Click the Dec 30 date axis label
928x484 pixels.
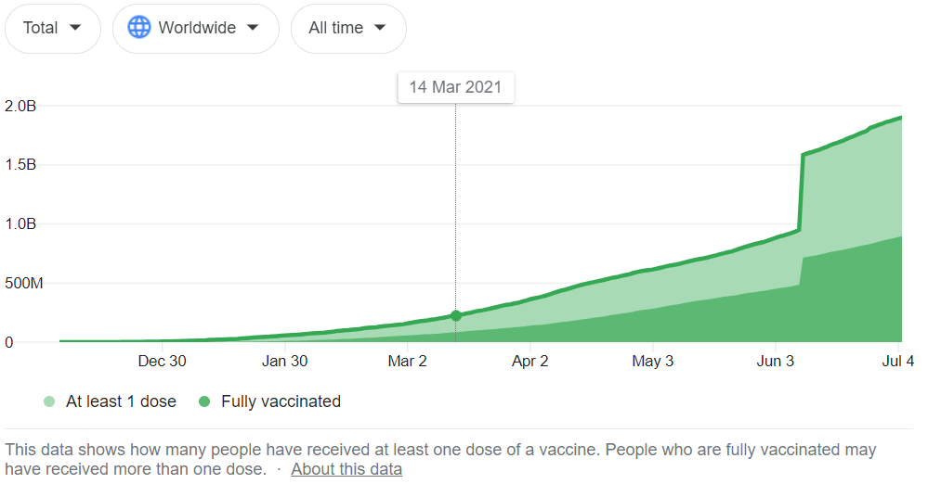[x=163, y=361]
